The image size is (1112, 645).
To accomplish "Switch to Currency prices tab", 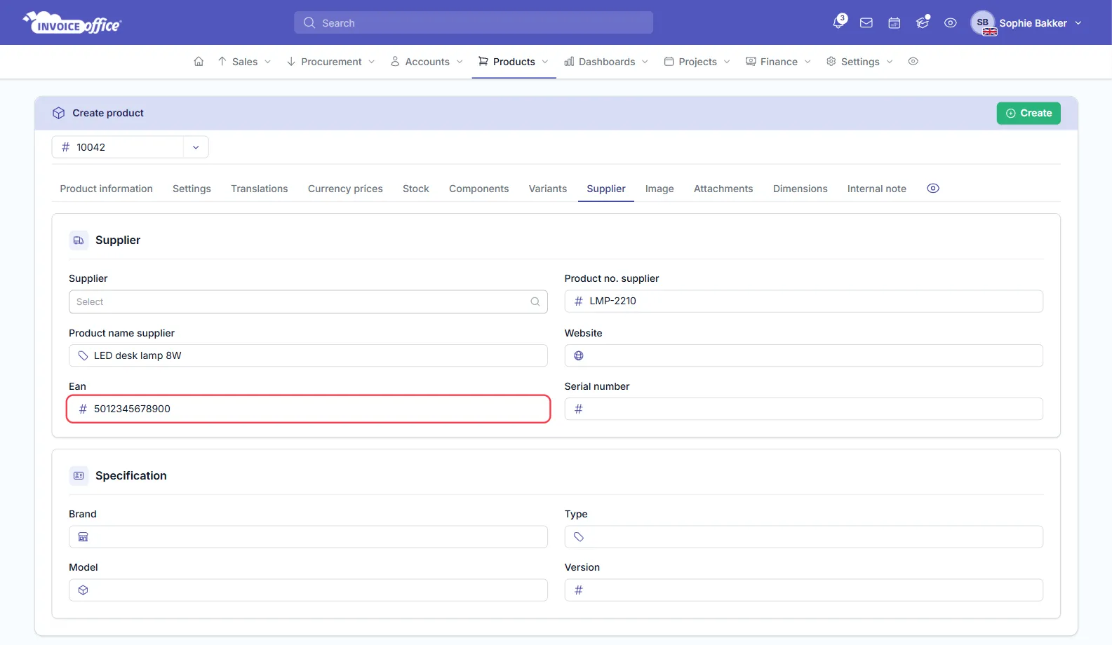I will point(345,189).
